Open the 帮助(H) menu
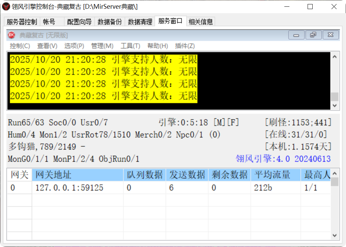Image resolution: width=346 pixels, height=247 pixels. coord(157,46)
